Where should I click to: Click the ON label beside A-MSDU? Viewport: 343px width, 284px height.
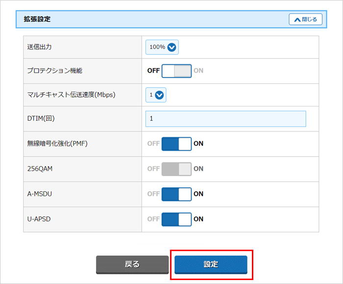click(x=198, y=194)
